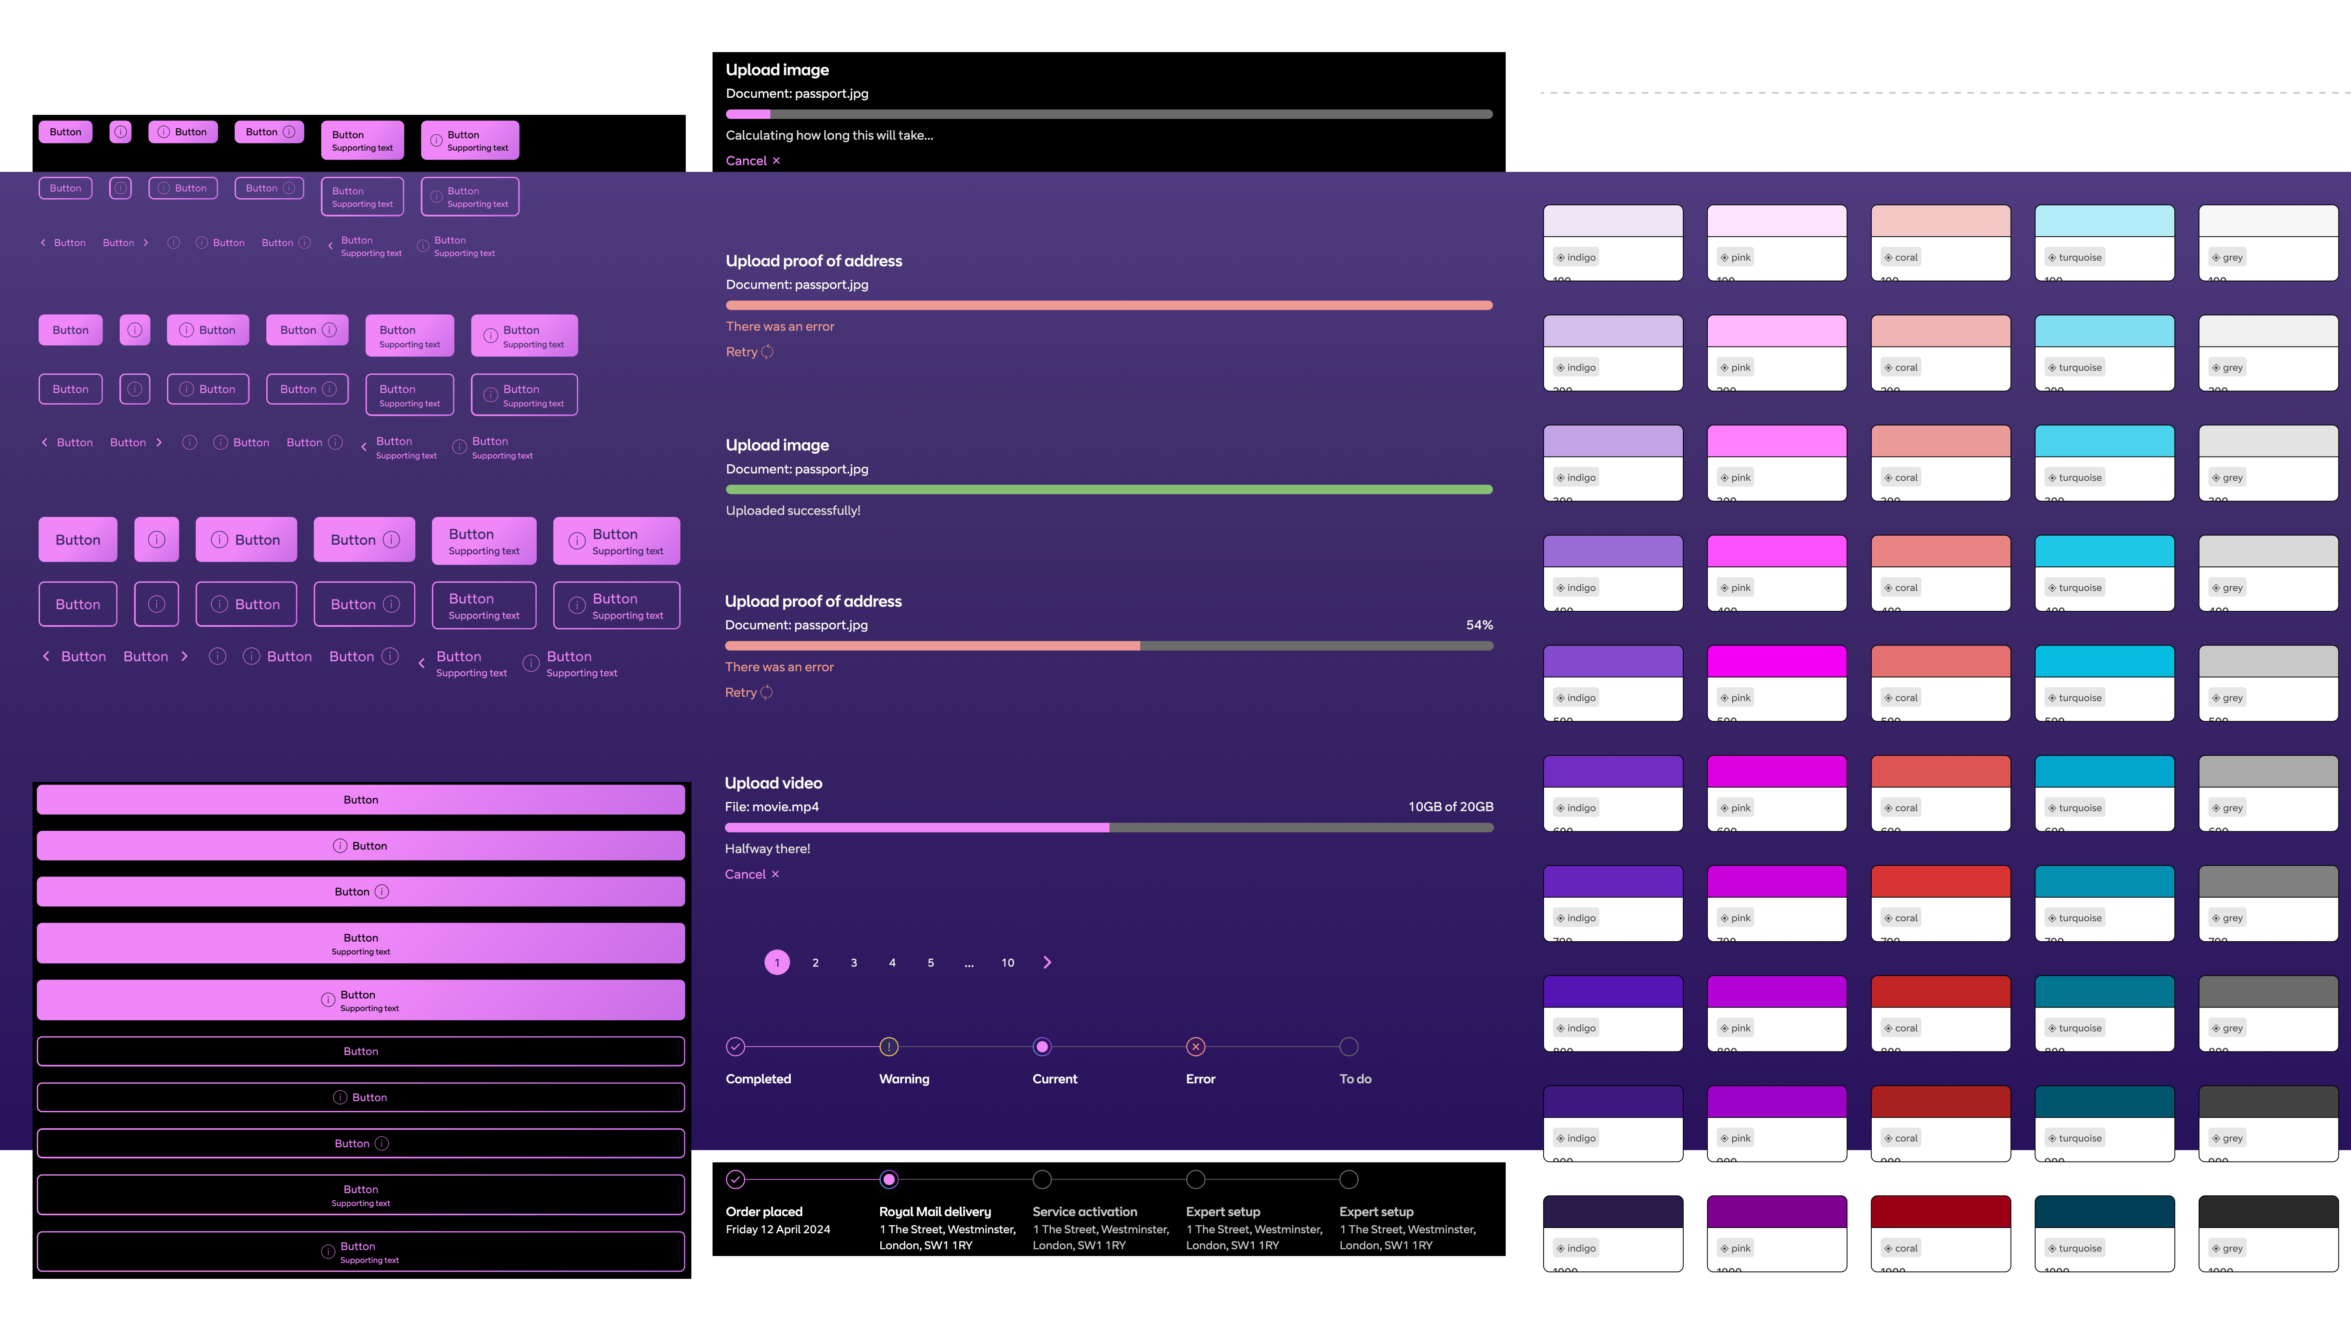Click the Retry refresh icon under Upload proof of address
This screenshot has width=2351, height=1322.
pos(768,351)
